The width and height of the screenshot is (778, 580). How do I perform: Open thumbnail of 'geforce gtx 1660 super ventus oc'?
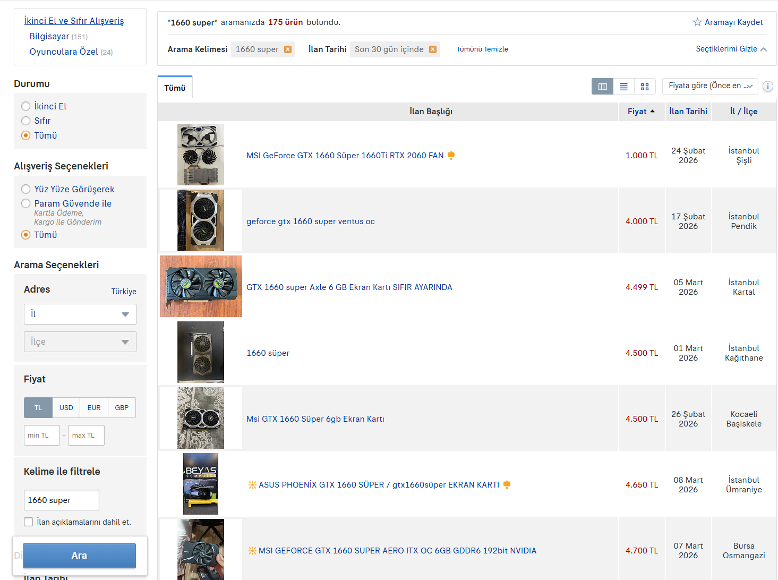(x=201, y=220)
